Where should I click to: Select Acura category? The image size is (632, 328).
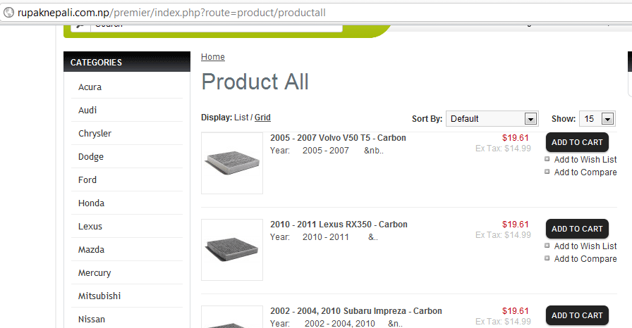tap(90, 87)
